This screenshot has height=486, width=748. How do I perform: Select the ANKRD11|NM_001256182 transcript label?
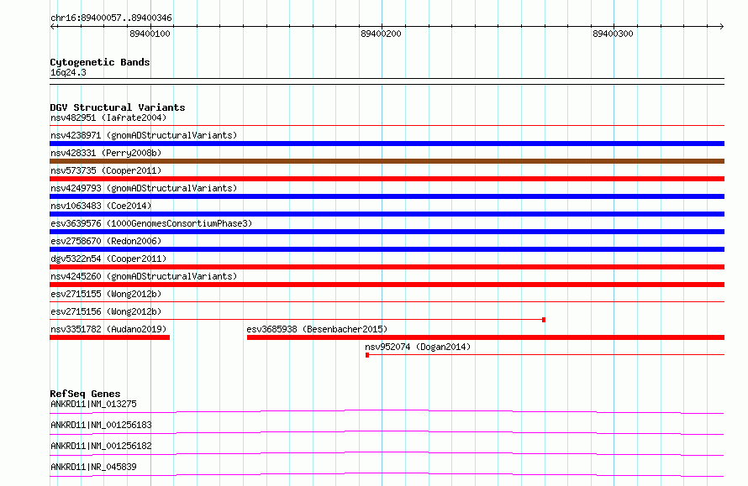click(x=101, y=446)
